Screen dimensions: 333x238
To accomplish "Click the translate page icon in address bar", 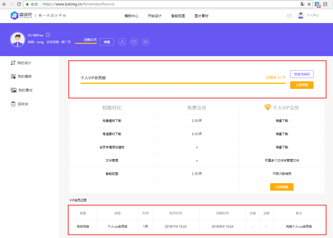I will 302,4.
